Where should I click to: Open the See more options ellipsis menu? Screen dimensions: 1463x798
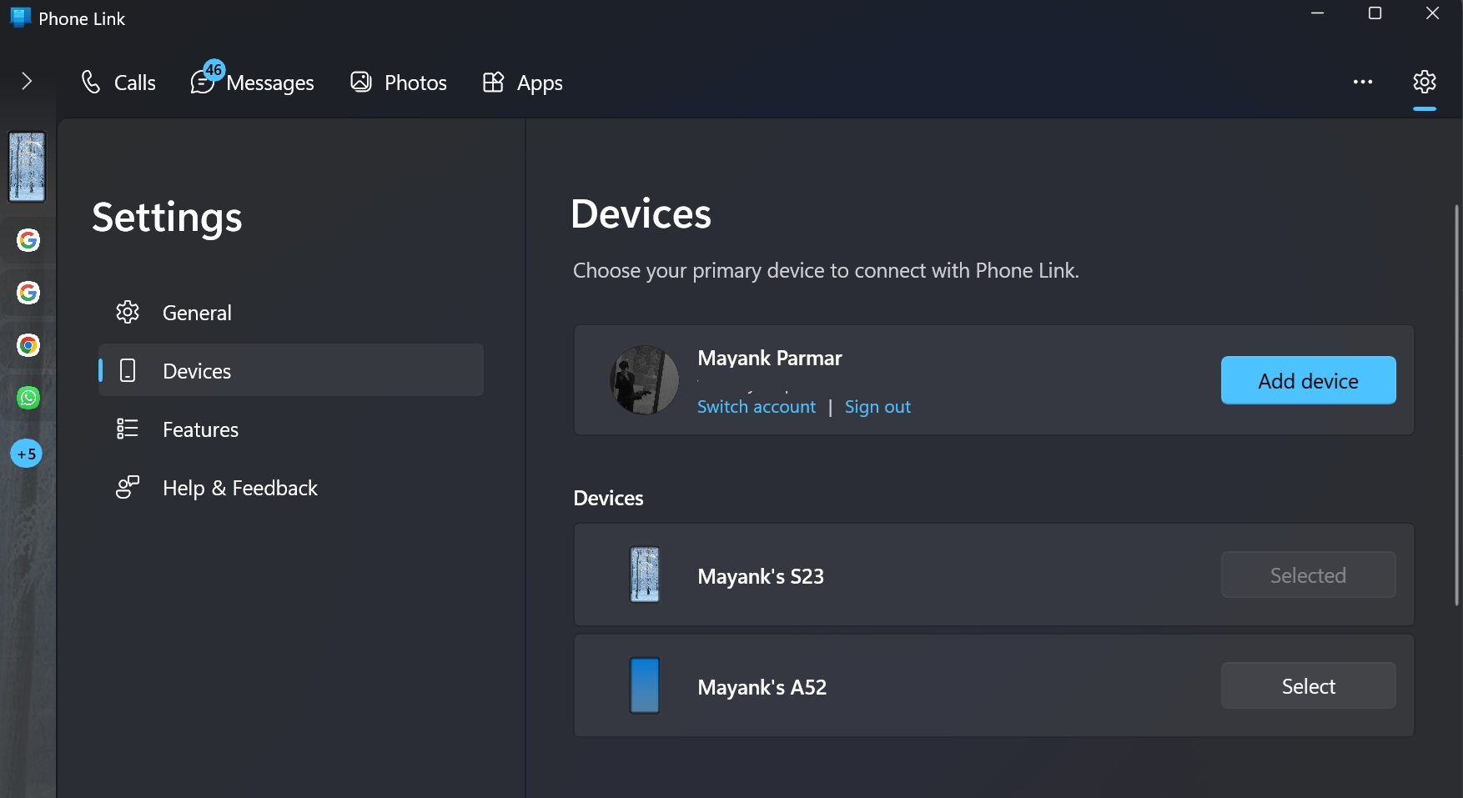[x=1363, y=81]
